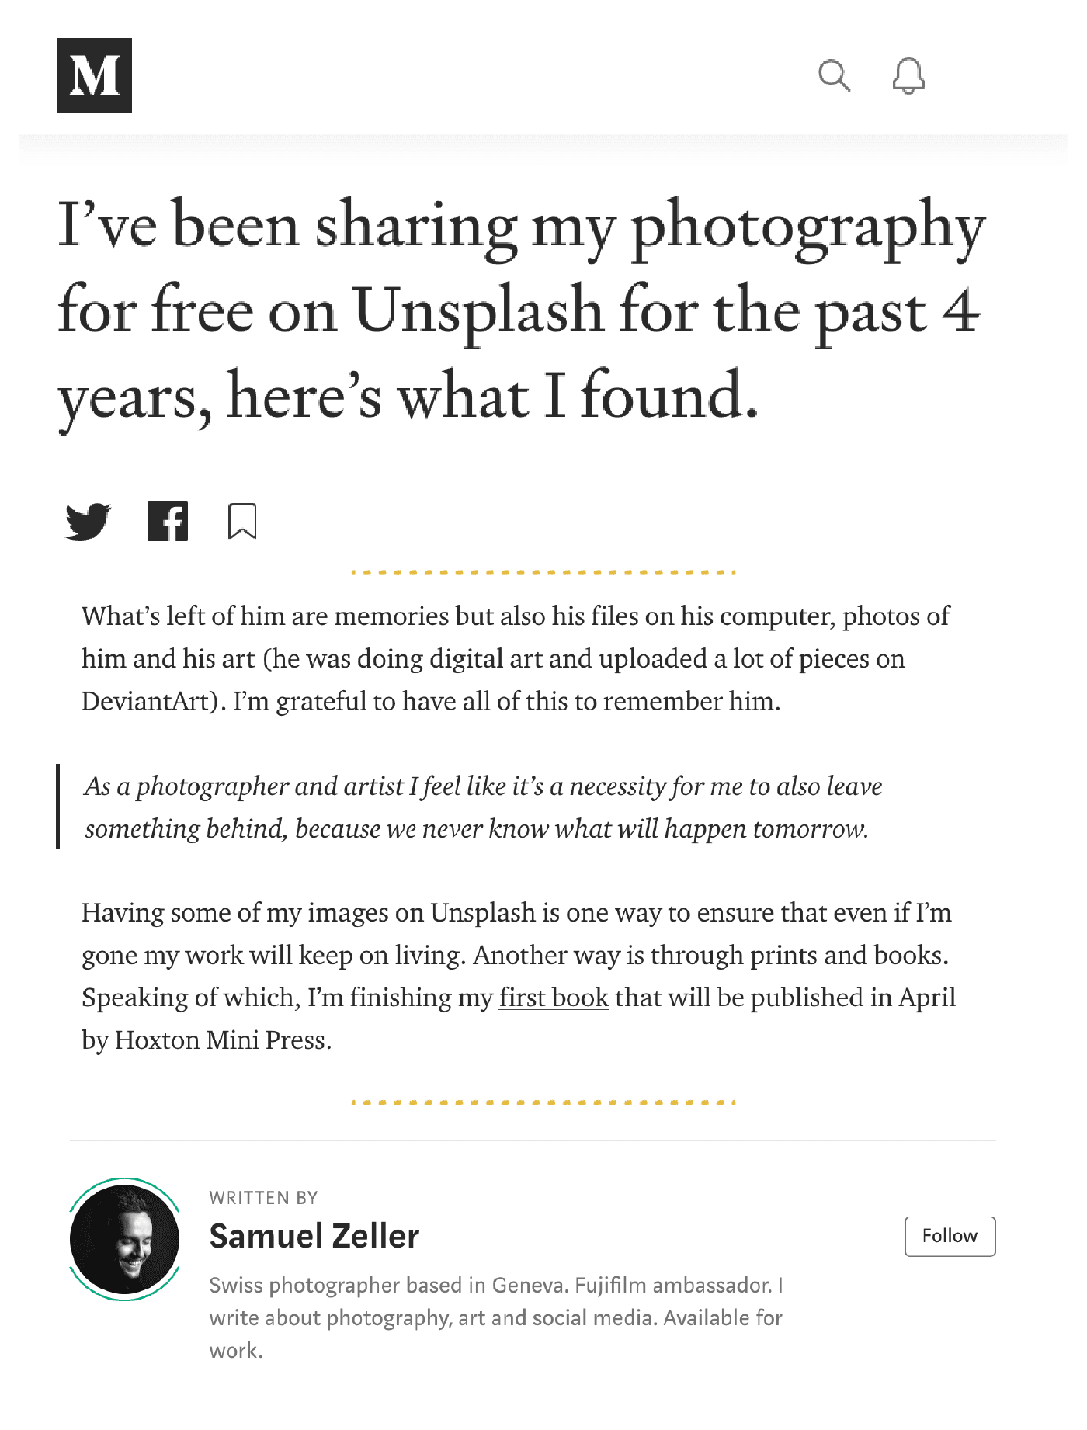This screenshot has width=1087, height=1430.
Task: Share article on Facebook
Action: [168, 521]
